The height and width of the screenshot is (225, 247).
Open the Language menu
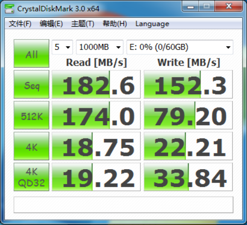(152, 24)
